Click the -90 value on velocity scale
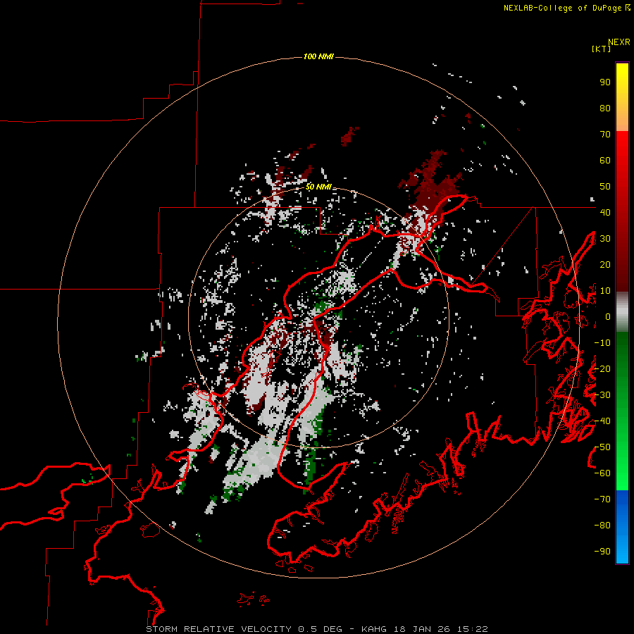Screen dimensions: 634x634 click(602, 551)
